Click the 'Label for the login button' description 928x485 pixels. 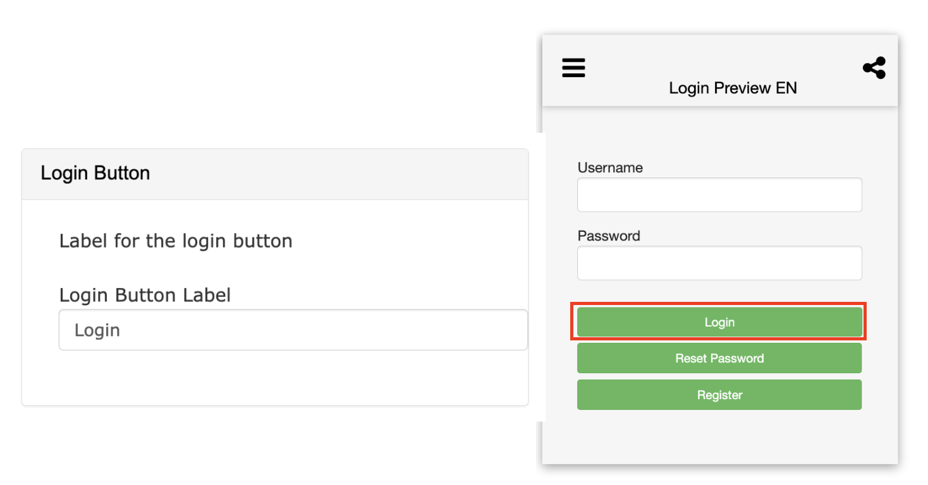pos(176,241)
